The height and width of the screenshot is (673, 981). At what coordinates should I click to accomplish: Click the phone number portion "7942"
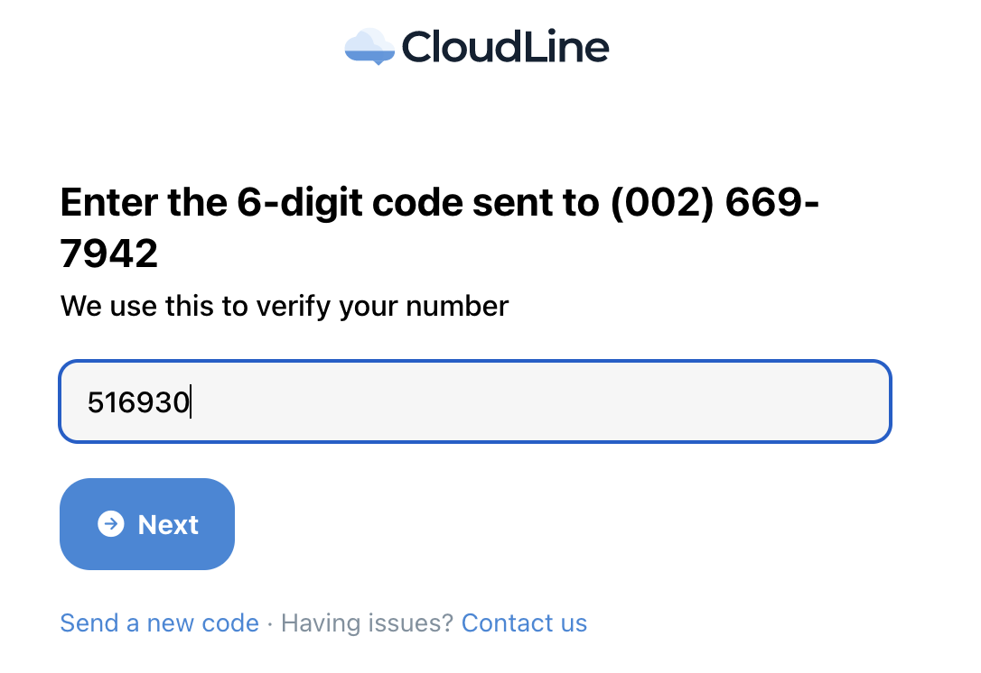(x=109, y=254)
